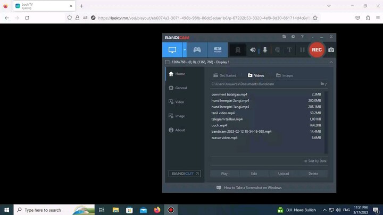Click the Upload button
383x215 pixels.
click(x=284, y=174)
